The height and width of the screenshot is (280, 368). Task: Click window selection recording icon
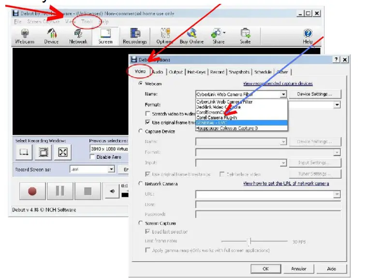tap(44, 152)
